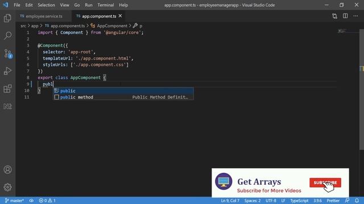Open the Run menu
The image size is (364, 204).
pos(89,5)
